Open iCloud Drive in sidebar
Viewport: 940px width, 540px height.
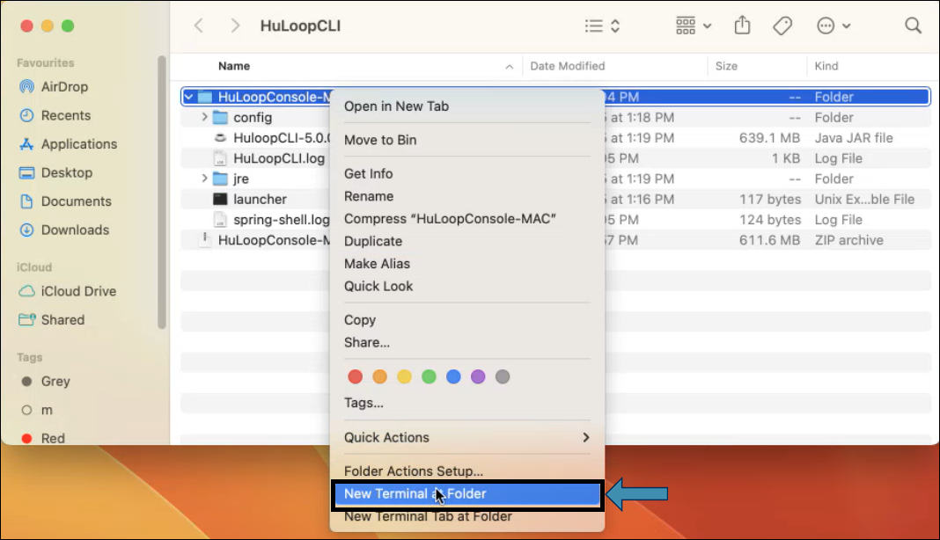click(78, 291)
